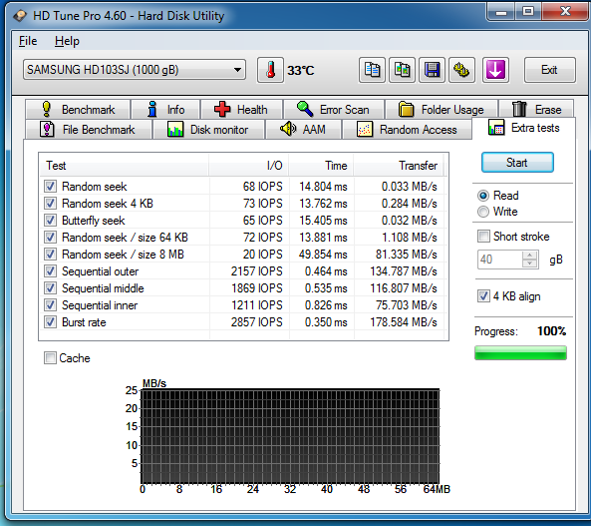Viewport: 591px width, 526px height.
Task: Open the Help menu
Action: point(67,41)
